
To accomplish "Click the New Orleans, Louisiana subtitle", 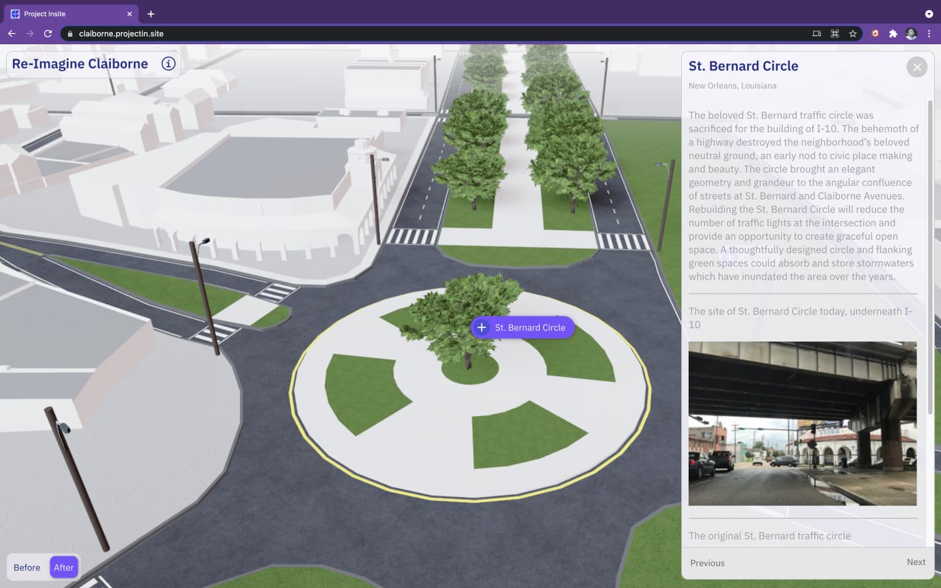I will 732,86.
